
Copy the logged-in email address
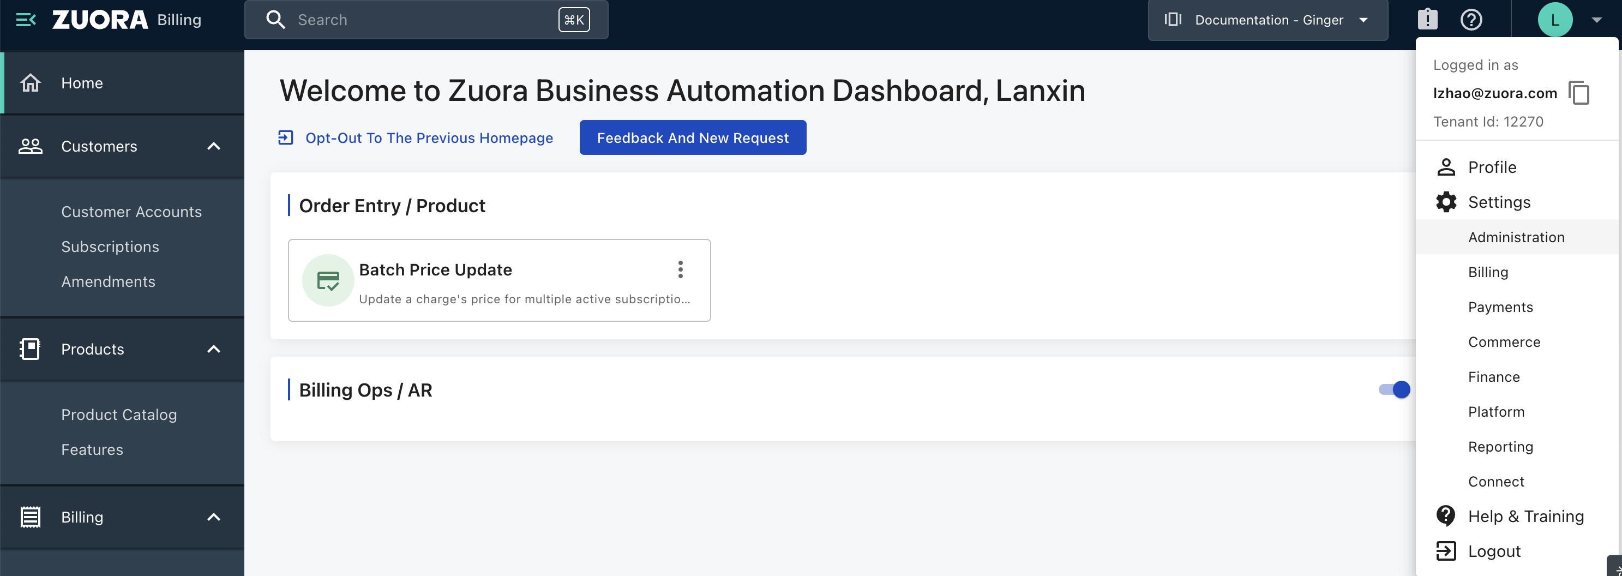1578,93
